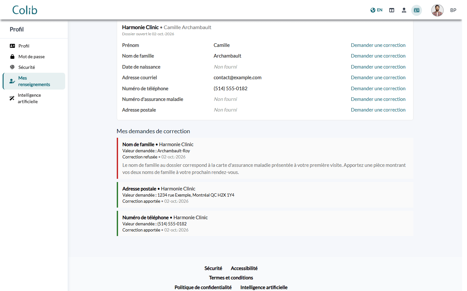Open the user avatar photo menu
The image size is (467, 291).
[437, 10]
